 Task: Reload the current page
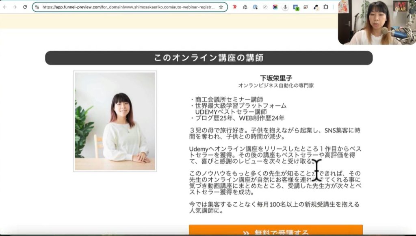pos(25,7)
